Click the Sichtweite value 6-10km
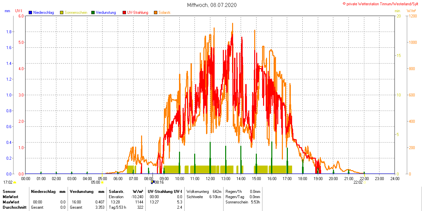This screenshot has width=422, height=211. (216, 197)
